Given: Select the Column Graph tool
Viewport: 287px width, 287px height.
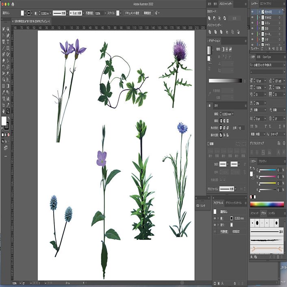Looking at the screenshot, I should click(x=8, y=99).
